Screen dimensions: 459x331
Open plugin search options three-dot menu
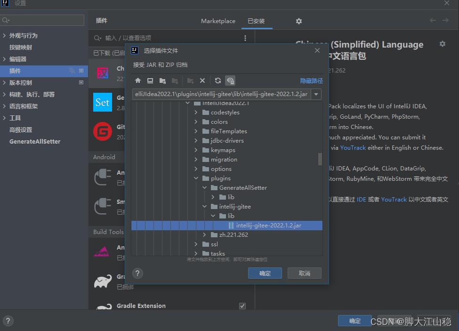coord(245,38)
